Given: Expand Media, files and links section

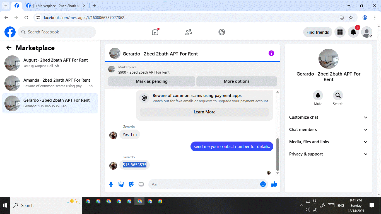Looking at the screenshot, I should pos(329,142).
